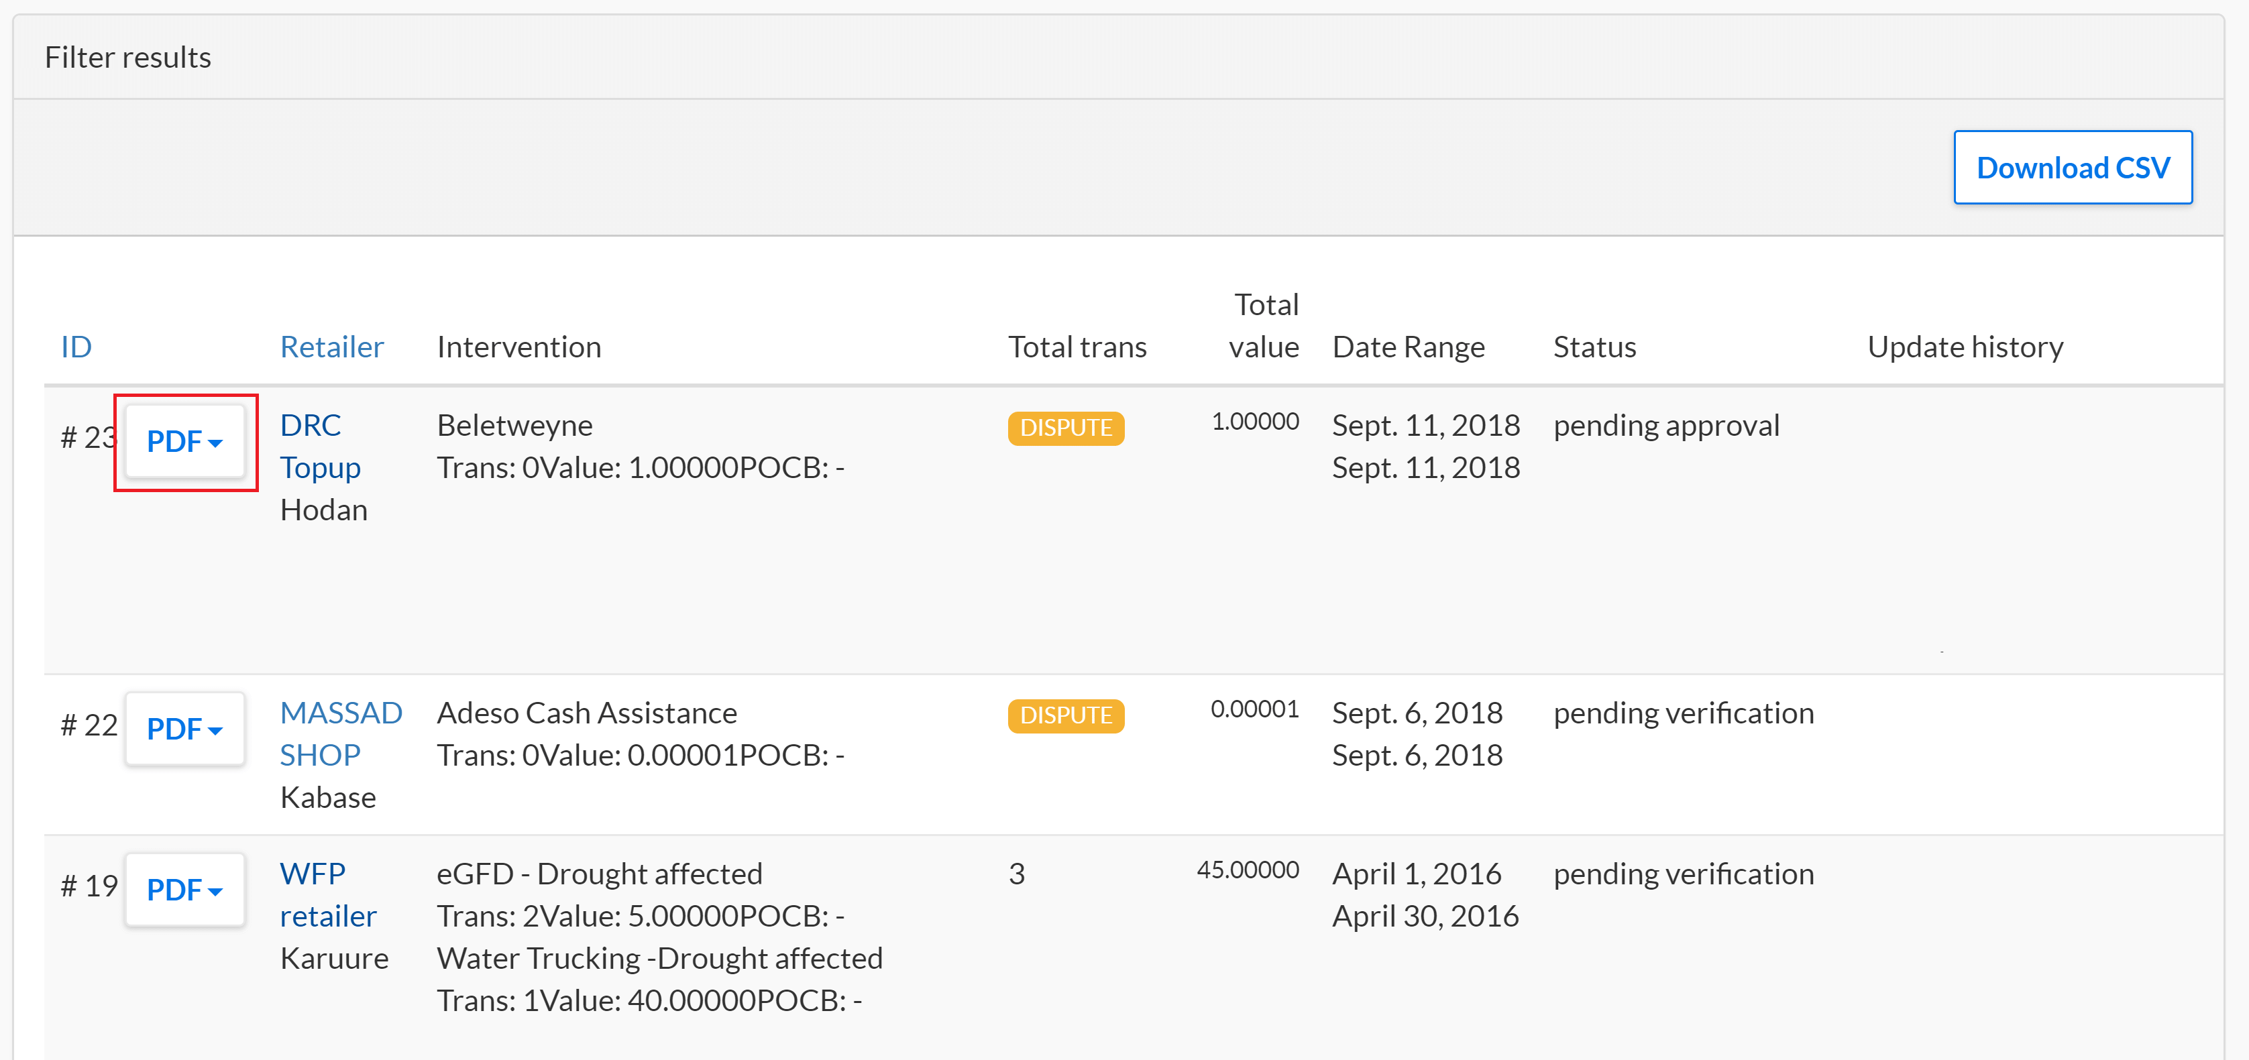The image size is (2249, 1060).
Task: Download the results as CSV
Action: coord(2072,168)
